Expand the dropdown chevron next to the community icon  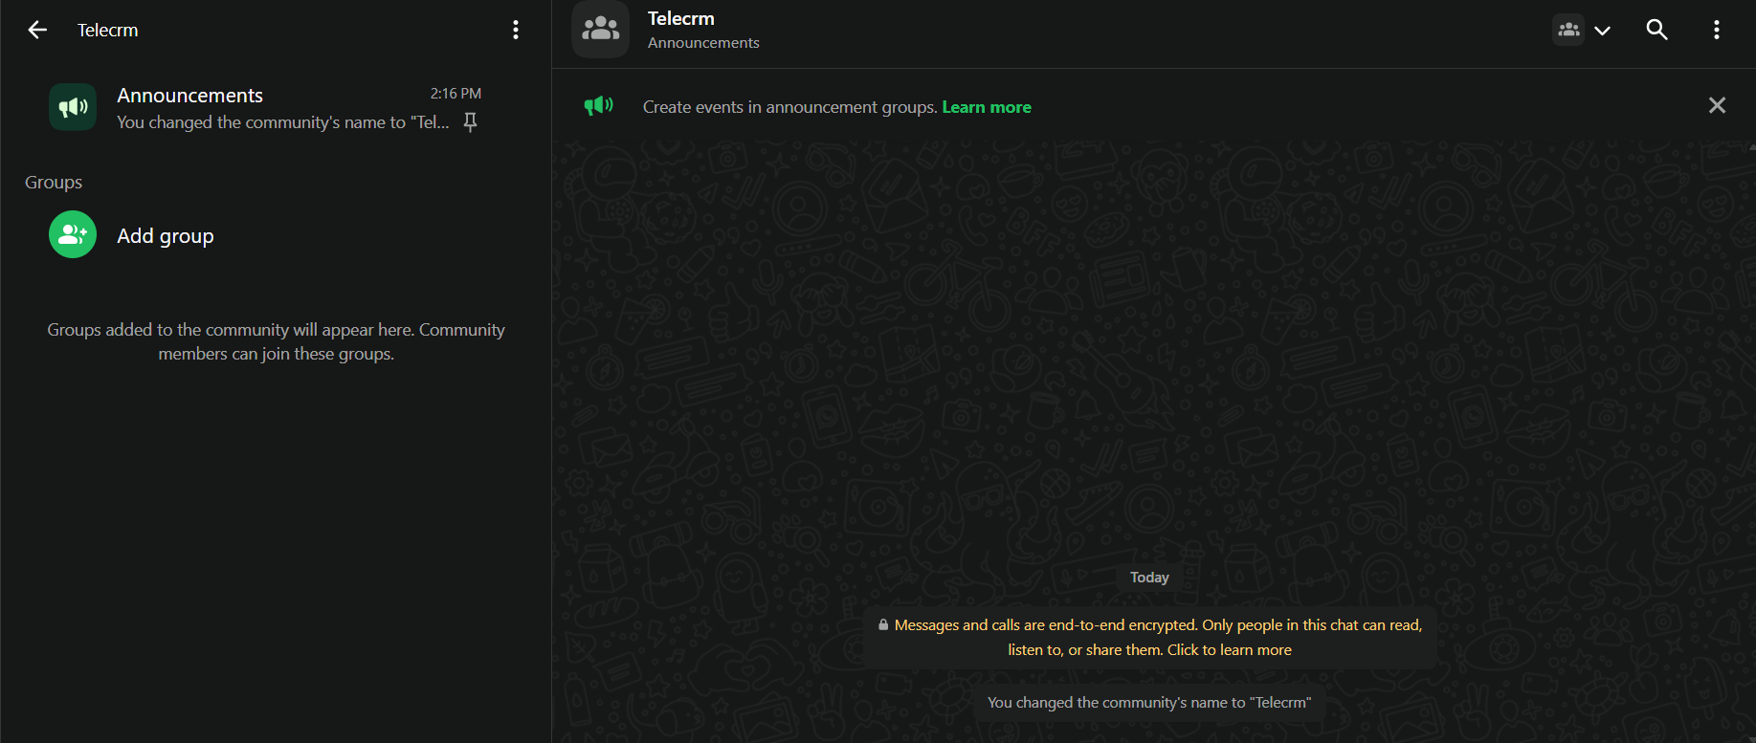1603,31
